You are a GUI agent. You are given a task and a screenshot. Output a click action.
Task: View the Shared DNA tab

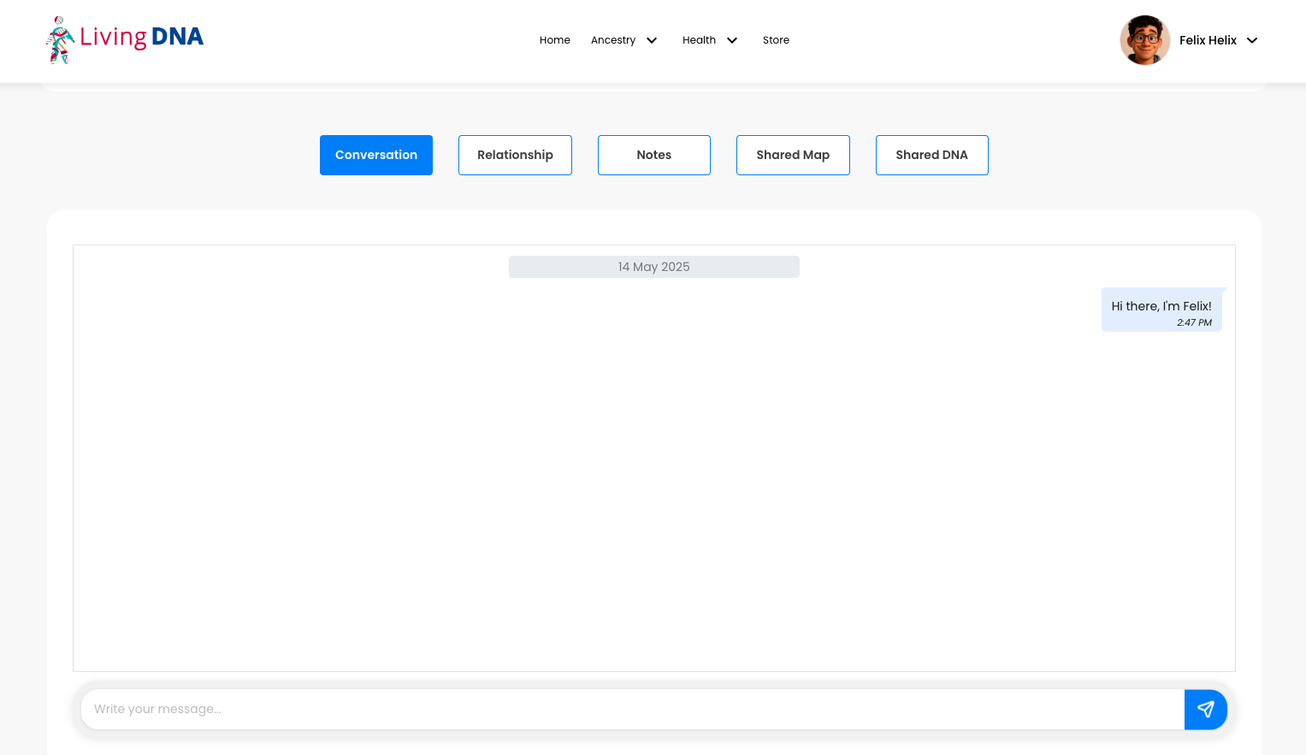(x=932, y=155)
